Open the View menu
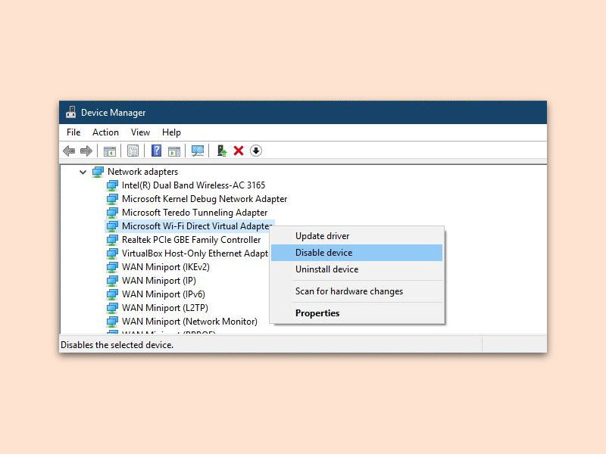This screenshot has height=454, width=606. pos(140,132)
